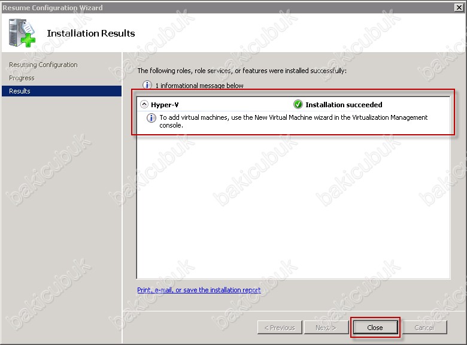
Task: Close the wizard with the title bar X
Action: pyautogui.click(x=459, y=7)
